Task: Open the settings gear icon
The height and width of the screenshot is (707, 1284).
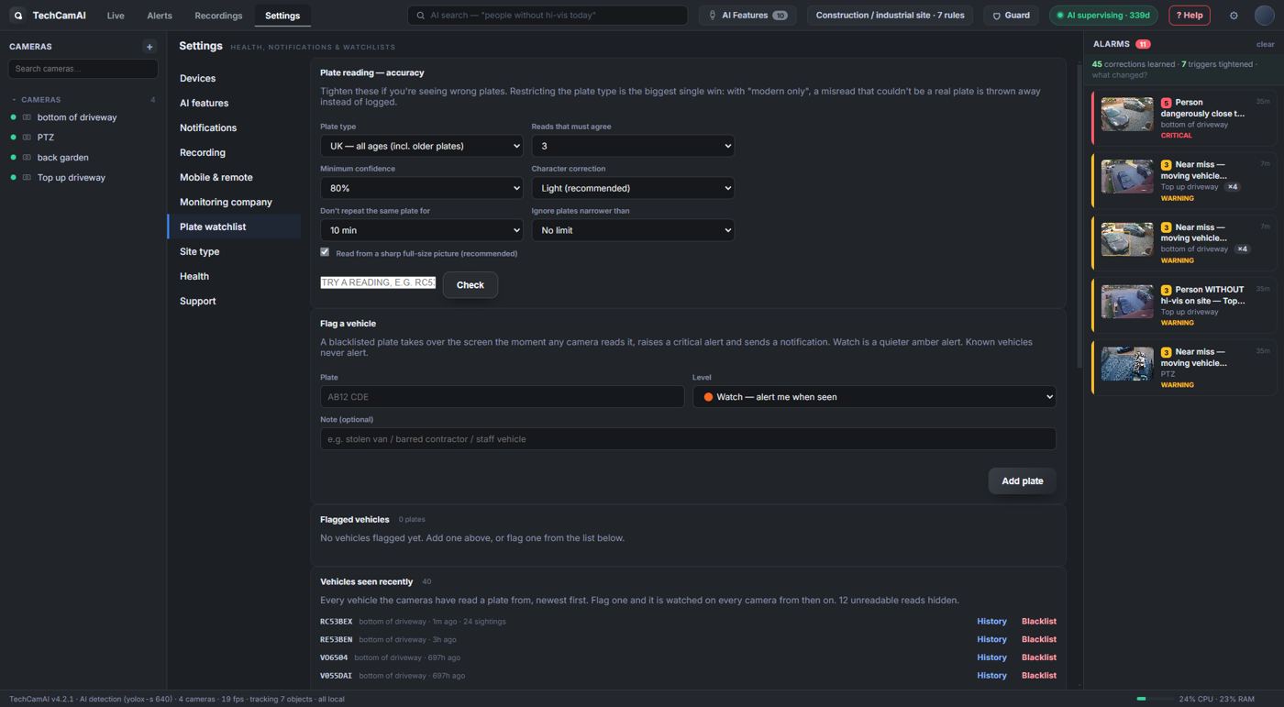Action: [1234, 16]
